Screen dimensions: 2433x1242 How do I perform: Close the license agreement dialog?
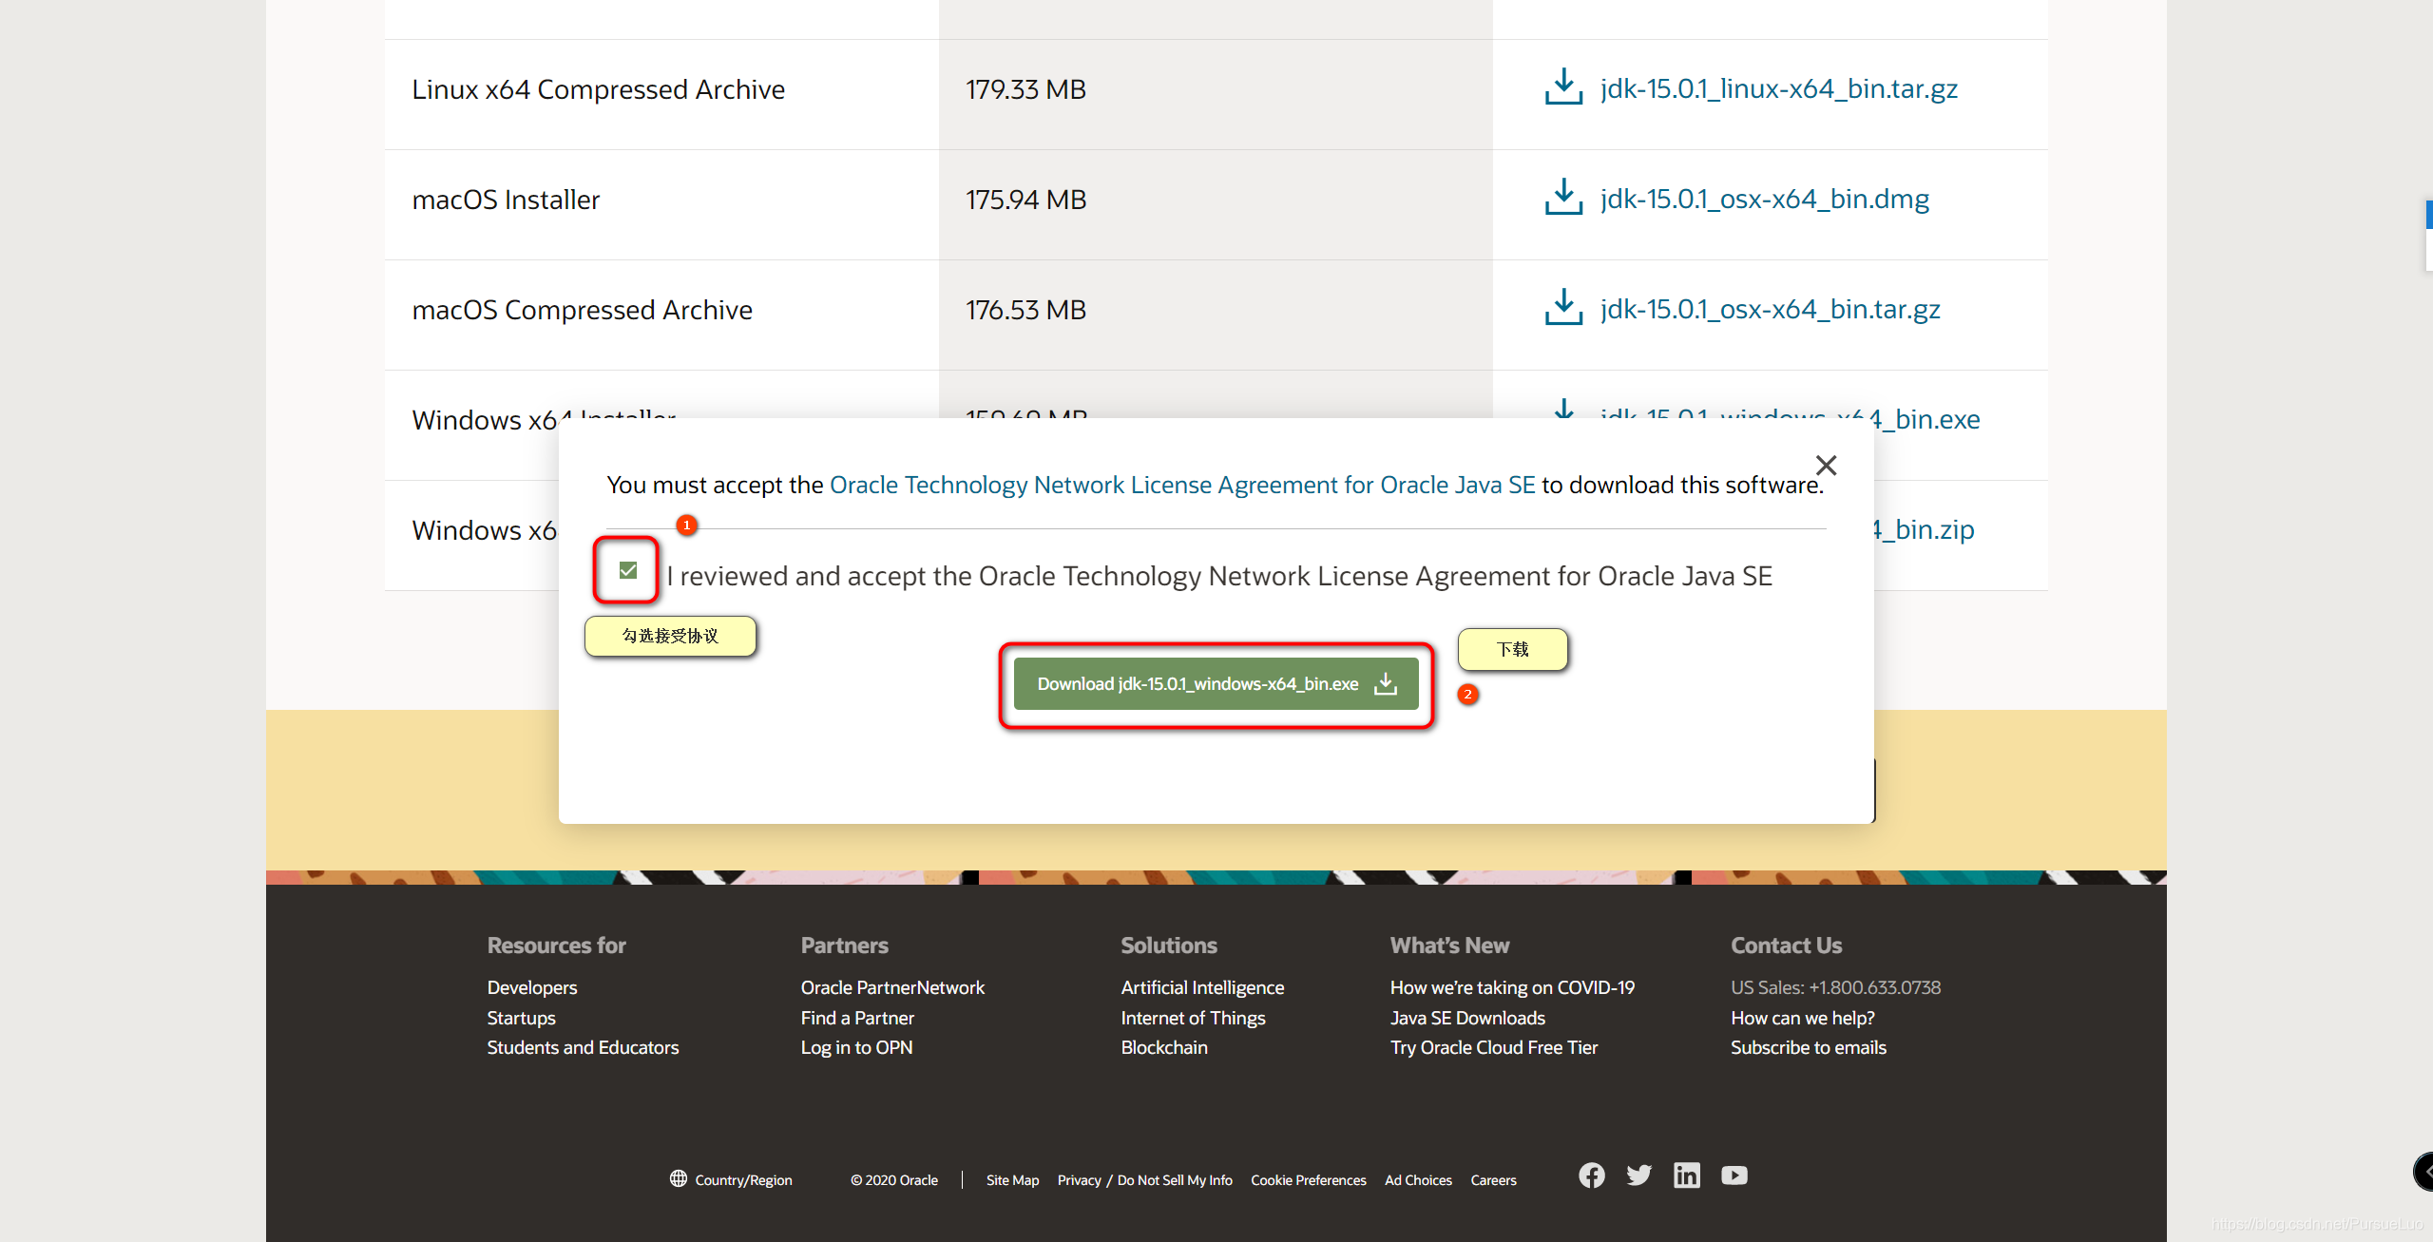[x=1826, y=466]
